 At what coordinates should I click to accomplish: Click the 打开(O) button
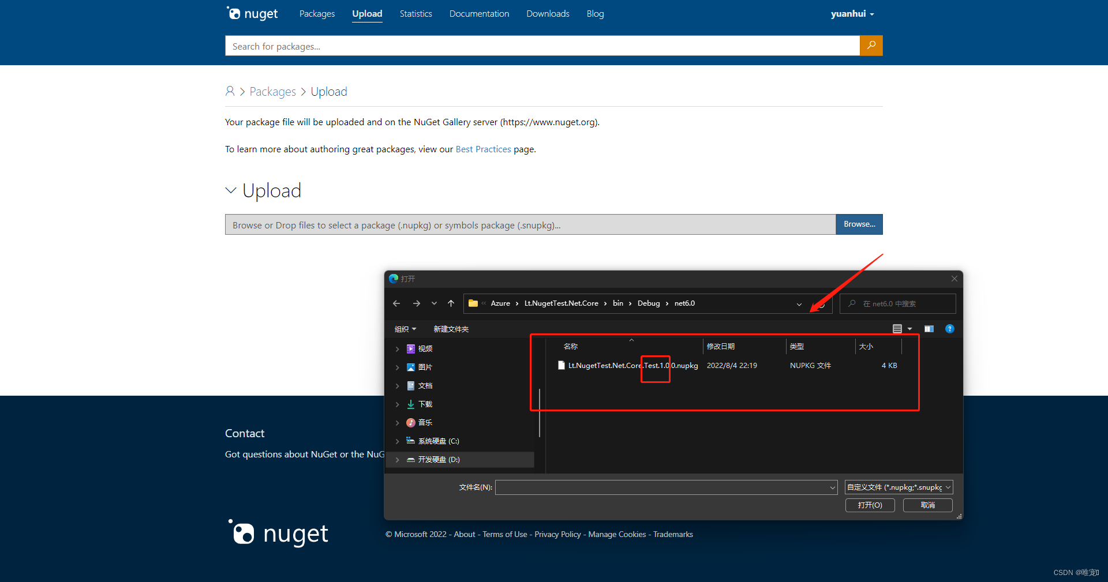[870, 505]
